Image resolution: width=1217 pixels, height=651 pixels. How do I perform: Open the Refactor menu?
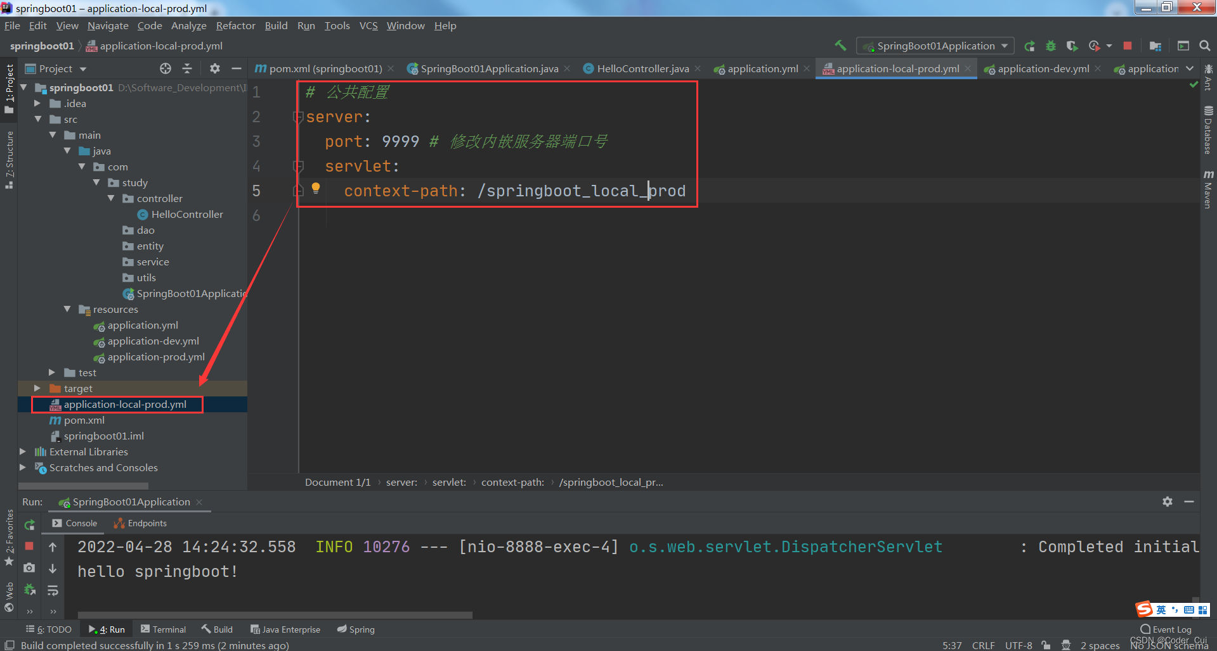[235, 25]
